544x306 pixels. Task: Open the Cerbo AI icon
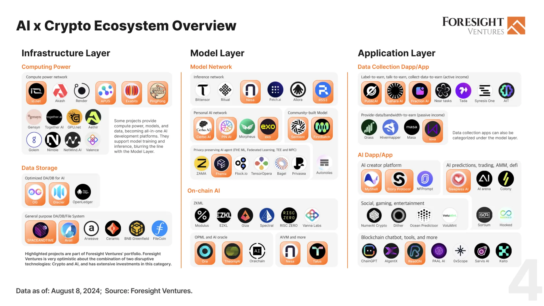pos(203,127)
